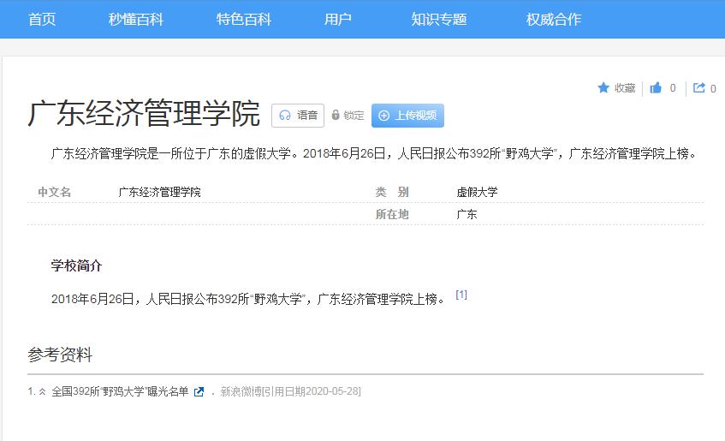Image resolution: width=725 pixels, height=441 pixels.
Task: Click the 语音 button text
Action: click(x=307, y=116)
